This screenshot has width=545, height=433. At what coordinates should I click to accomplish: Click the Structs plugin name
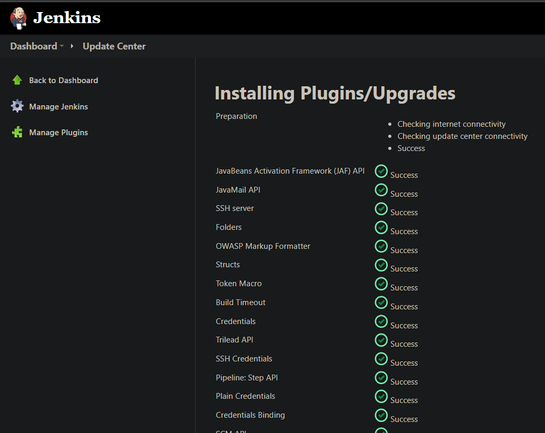228,265
